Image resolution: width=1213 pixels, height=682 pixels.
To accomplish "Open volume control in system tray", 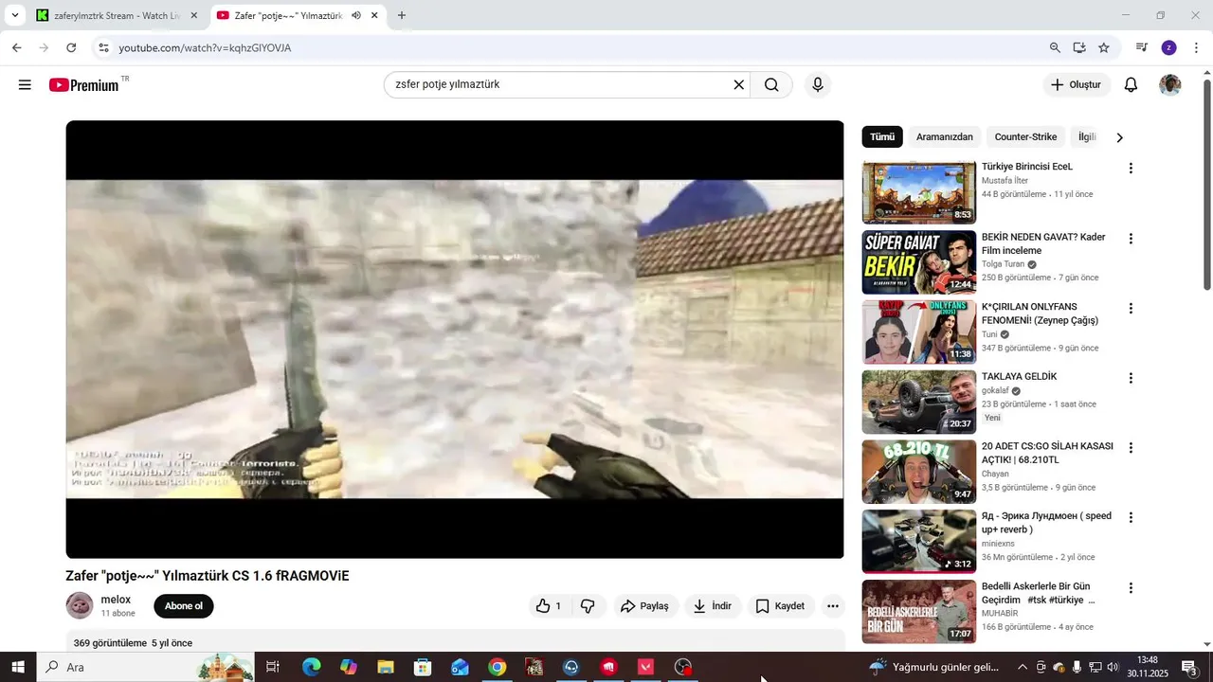I will pos(1112,667).
